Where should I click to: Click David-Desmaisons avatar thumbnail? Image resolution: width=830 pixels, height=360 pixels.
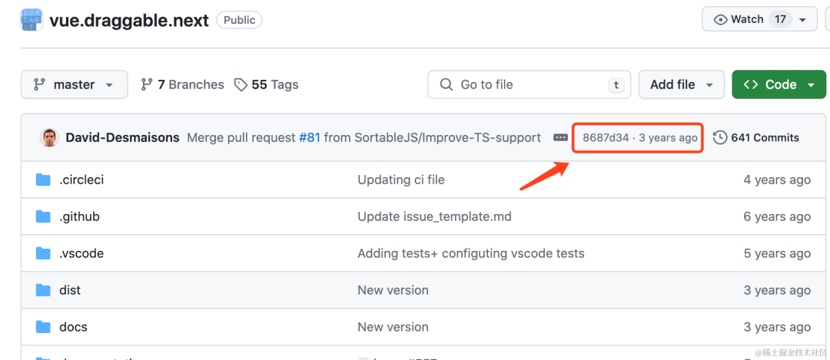coord(49,137)
